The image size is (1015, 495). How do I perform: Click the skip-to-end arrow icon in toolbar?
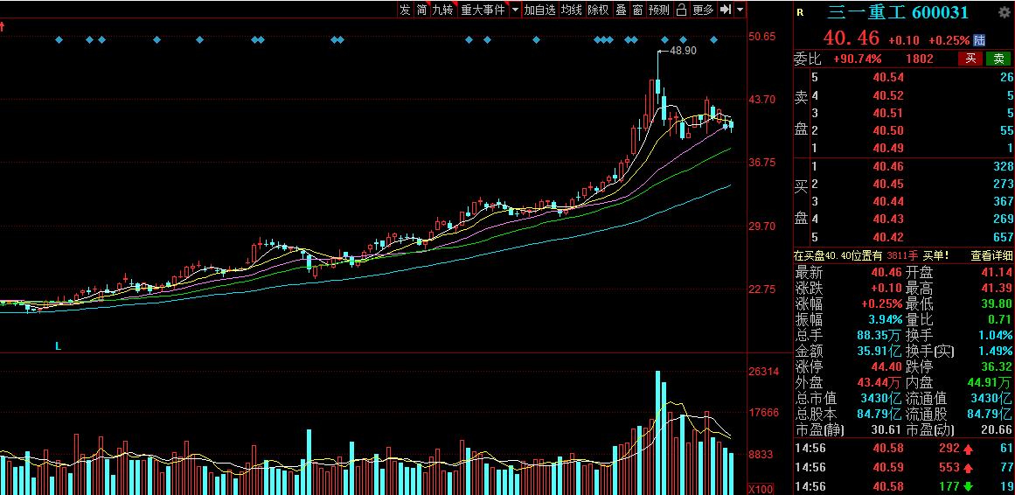[725, 10]
